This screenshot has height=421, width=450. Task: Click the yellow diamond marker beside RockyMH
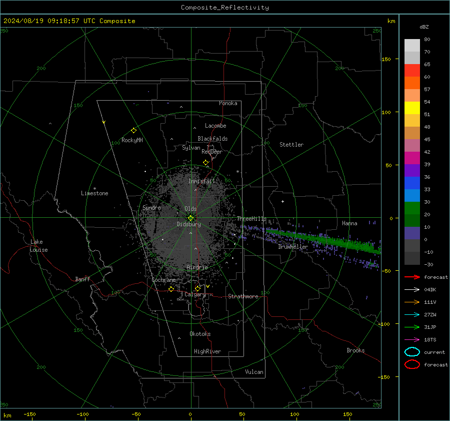coord(133,131)
